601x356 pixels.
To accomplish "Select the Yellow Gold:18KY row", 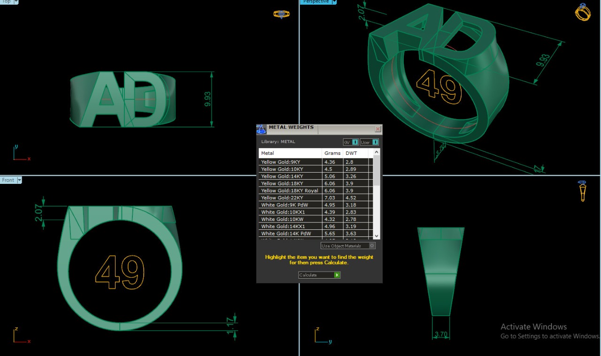I will 290,183.
